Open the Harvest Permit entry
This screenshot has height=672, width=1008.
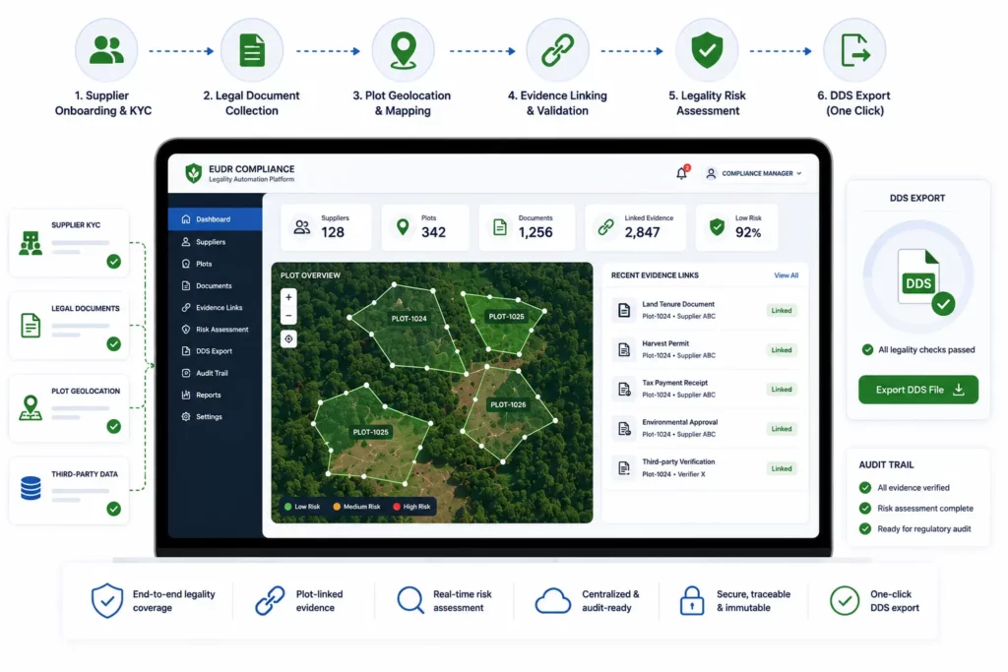704,349
